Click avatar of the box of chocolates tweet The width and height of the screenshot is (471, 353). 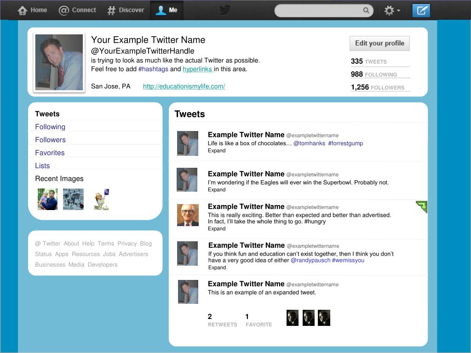click(x=188, y=143)
